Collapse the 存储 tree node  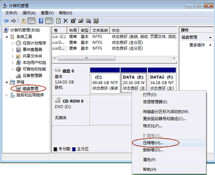7,82
